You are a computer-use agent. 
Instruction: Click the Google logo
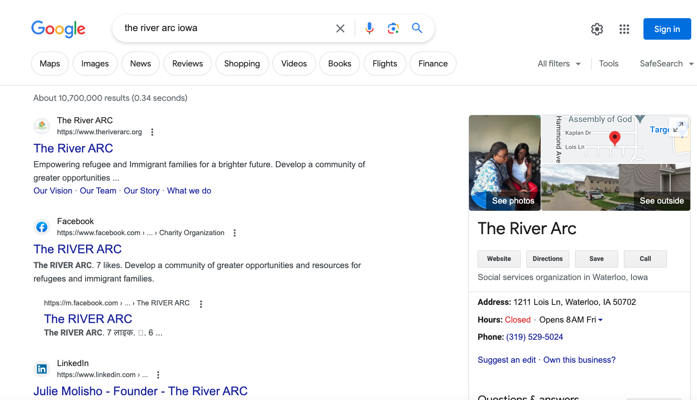click(58, 29)
